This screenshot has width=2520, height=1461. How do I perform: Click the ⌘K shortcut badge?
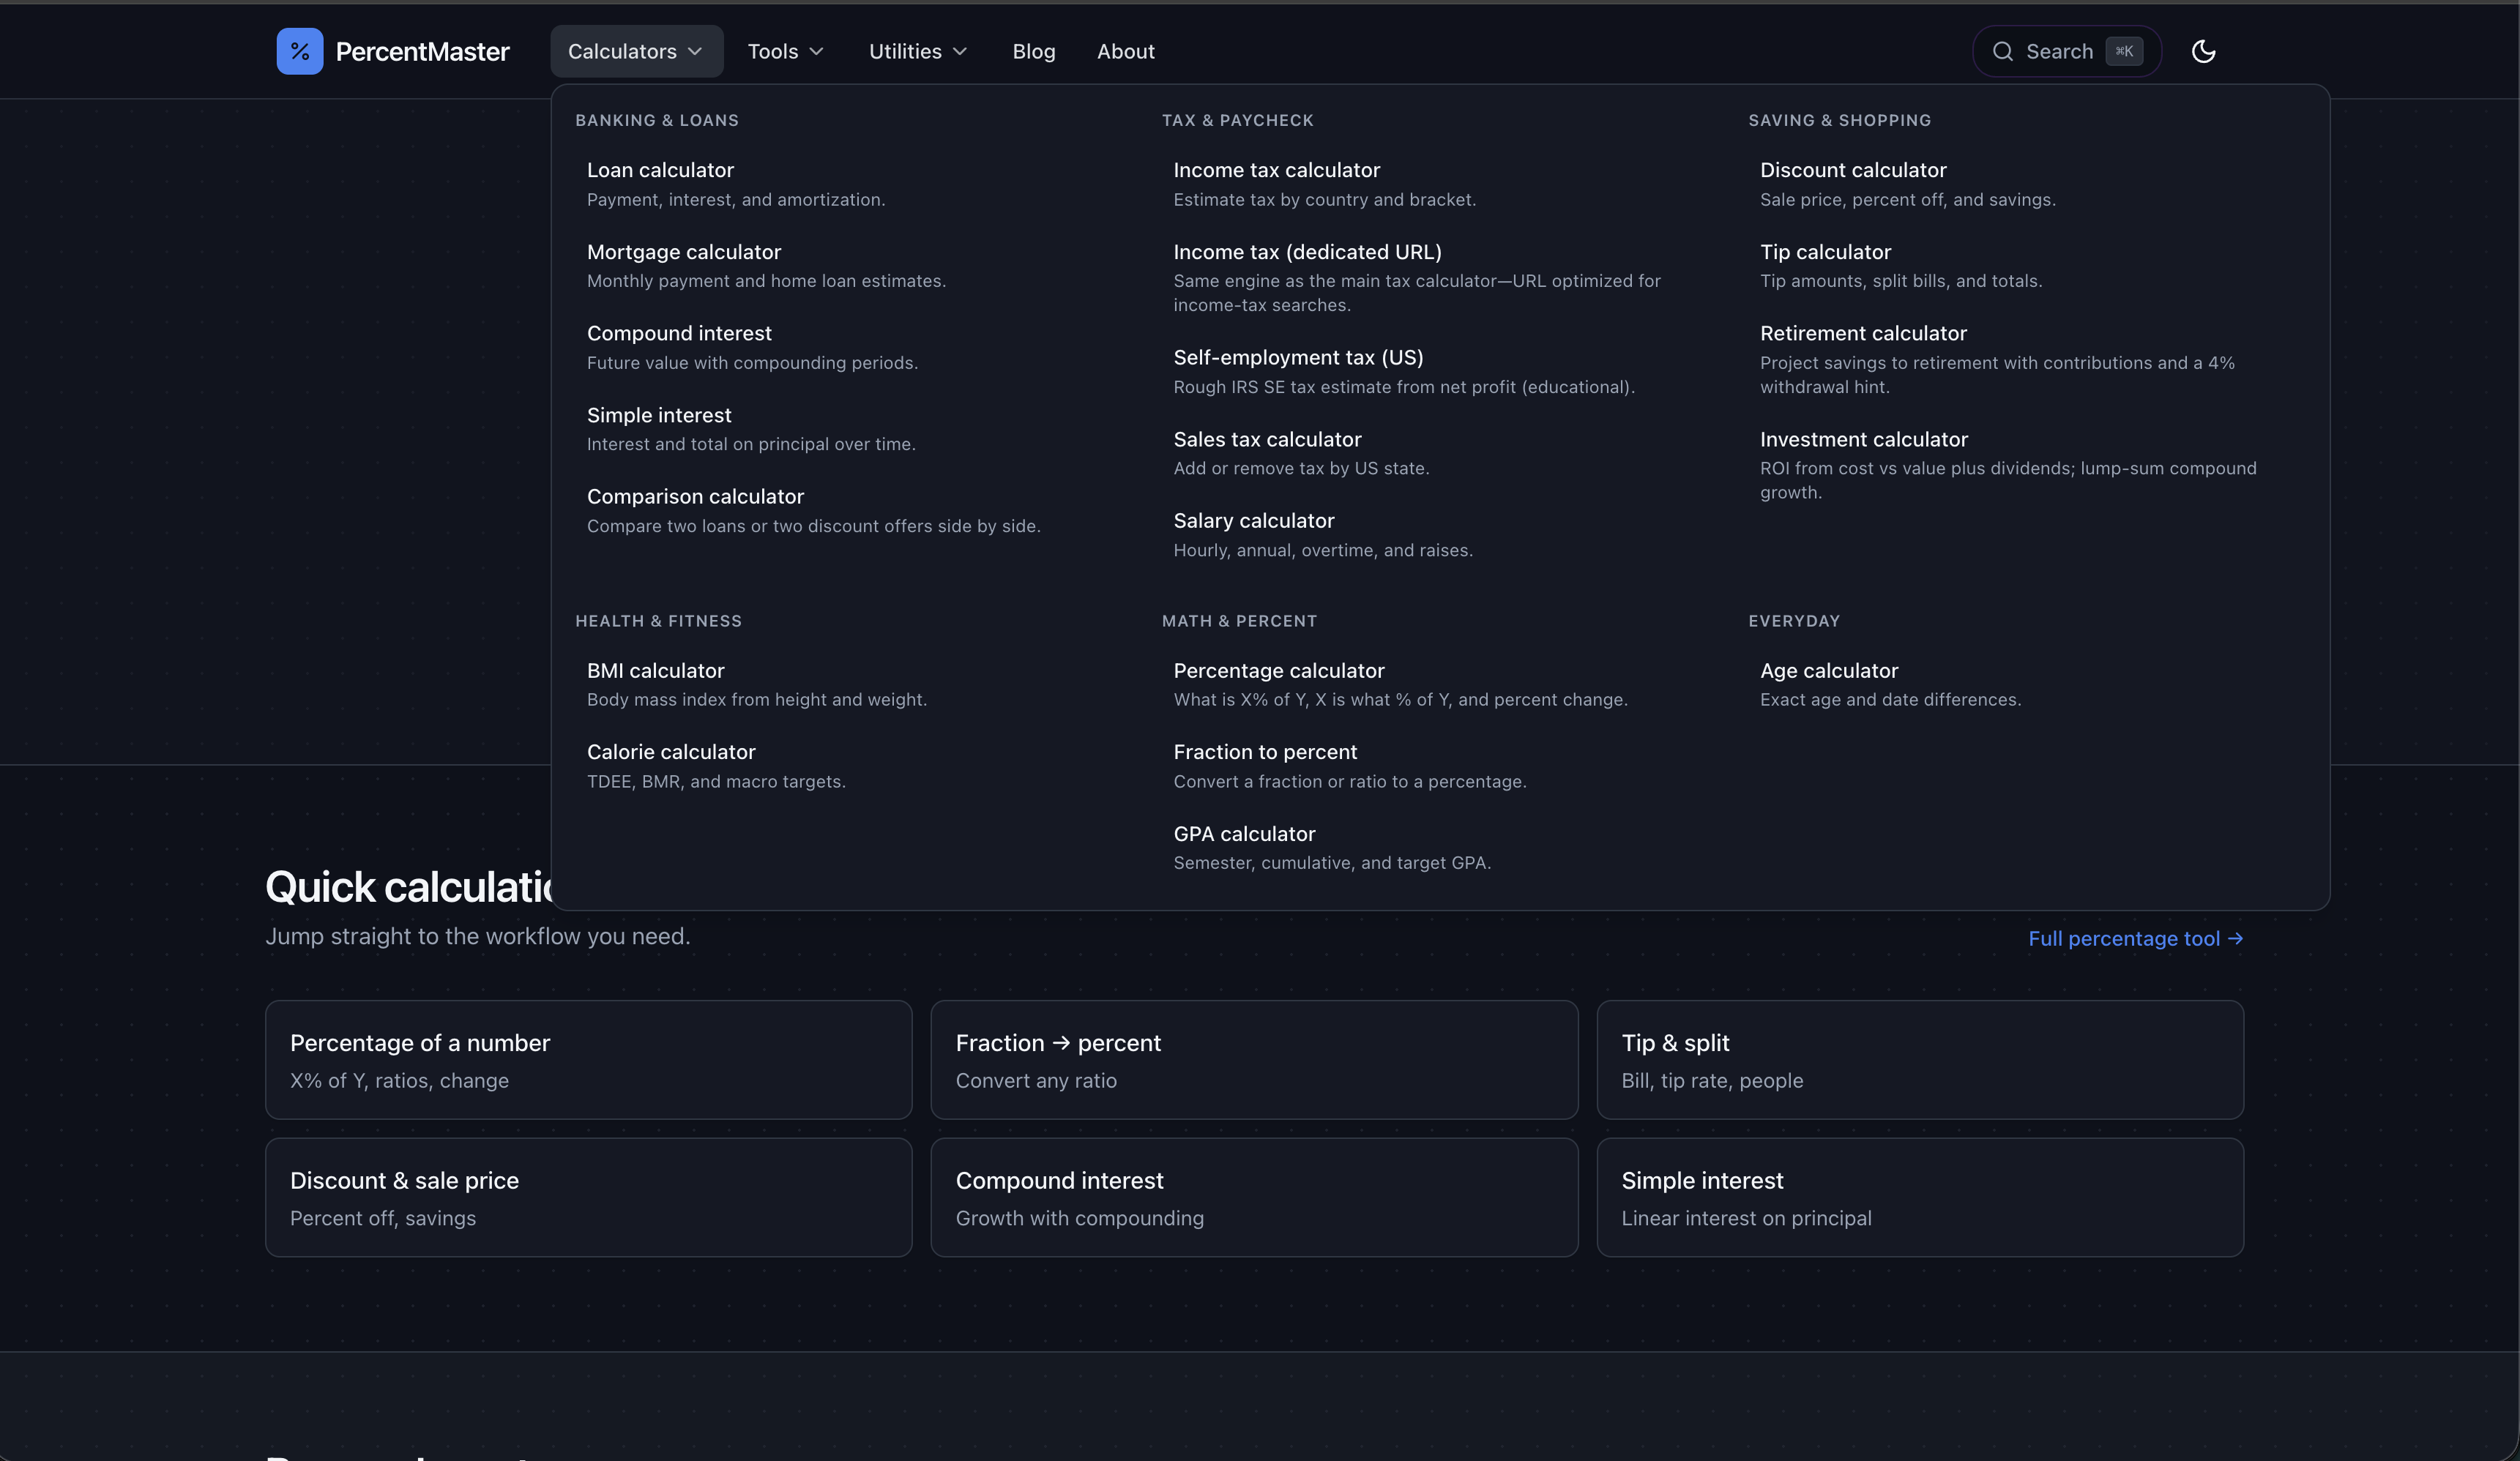click(2124, 51)
